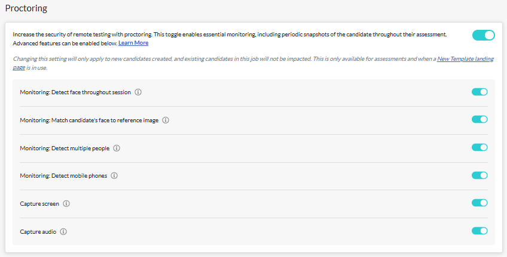Click info icon beside Match candidate's face

[166, 120]
